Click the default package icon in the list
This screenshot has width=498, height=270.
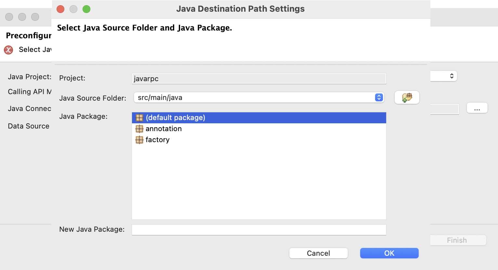click(139, 117)
